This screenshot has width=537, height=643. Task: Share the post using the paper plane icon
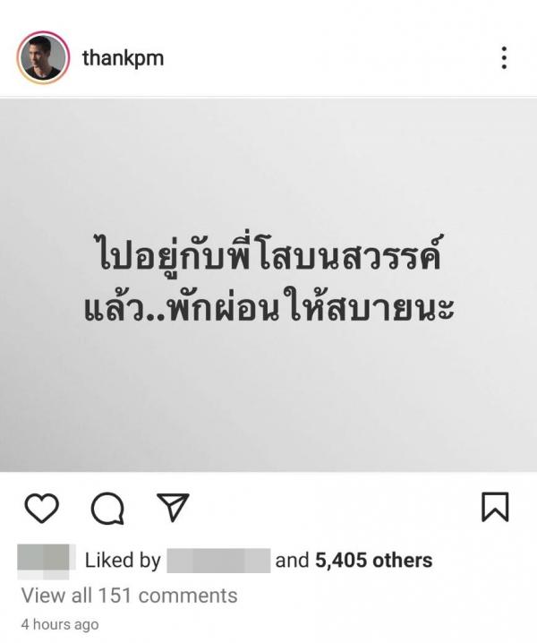click(x=173, y=507)
